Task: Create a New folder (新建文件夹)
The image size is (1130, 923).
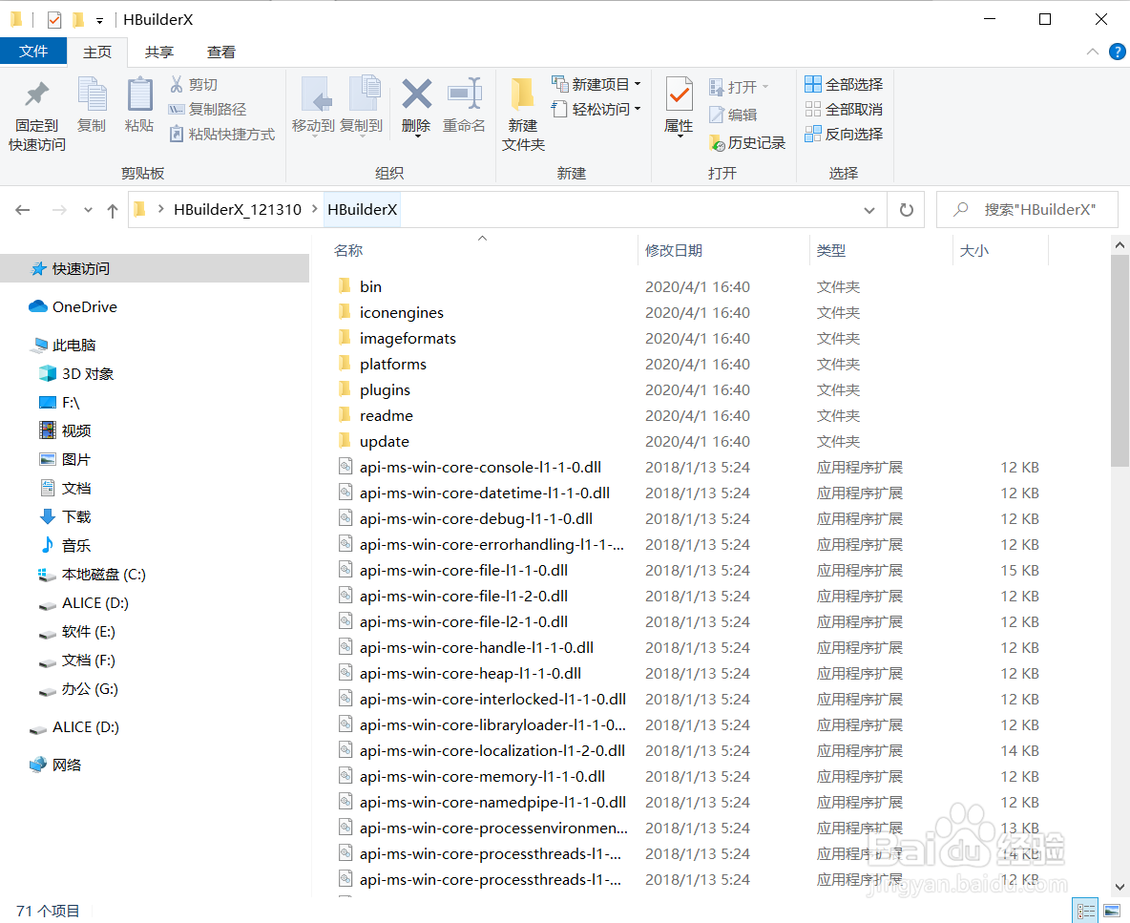Action: point(523,115)
